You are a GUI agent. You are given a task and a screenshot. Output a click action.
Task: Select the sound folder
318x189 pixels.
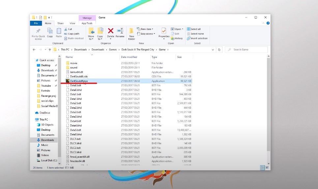[x=73, y=67]
